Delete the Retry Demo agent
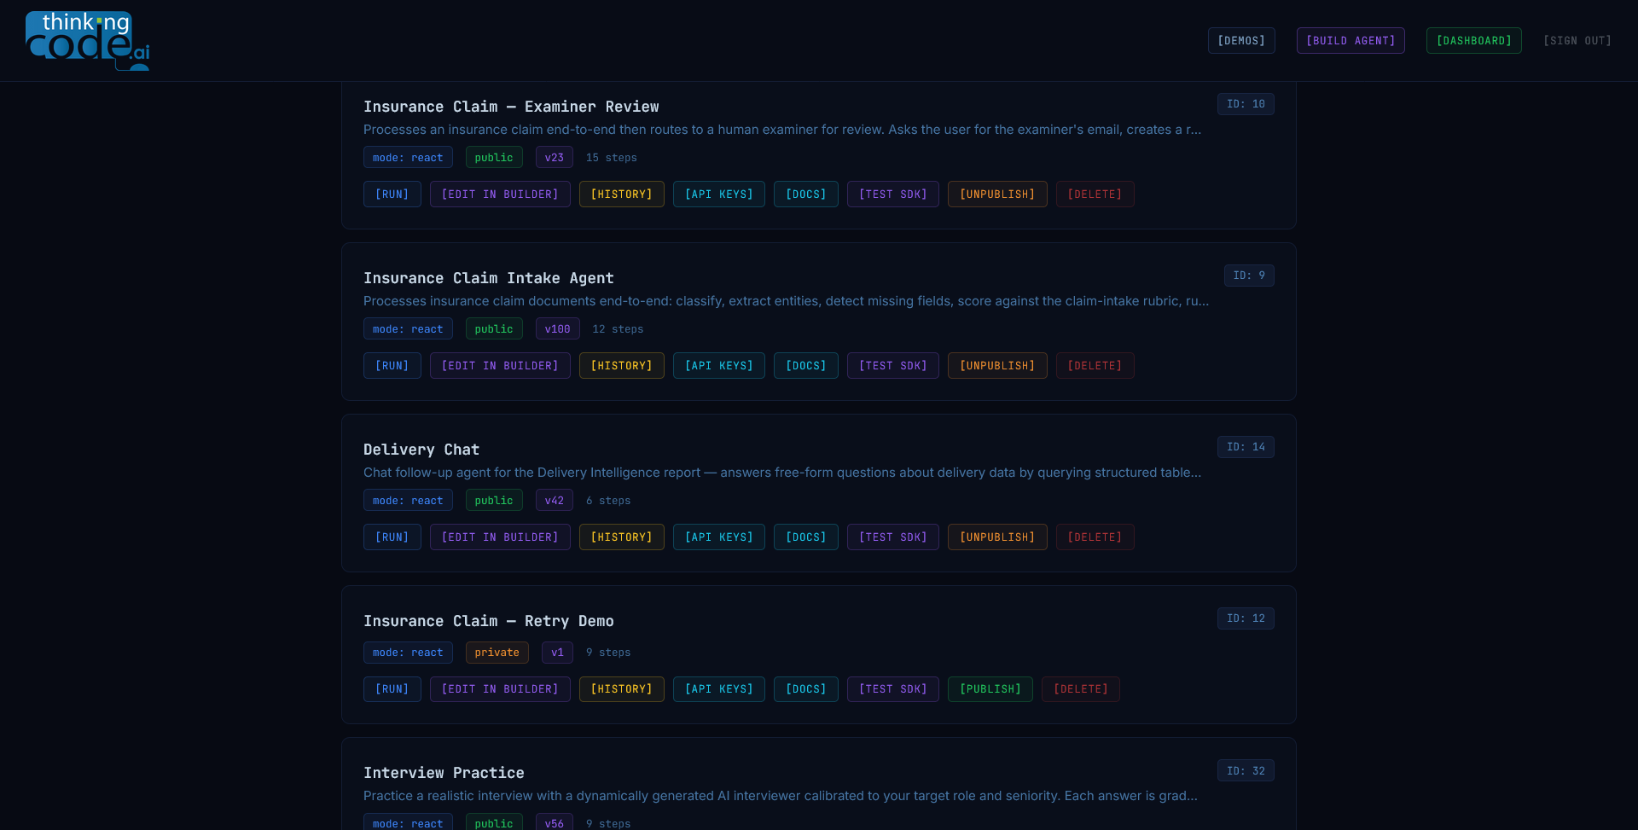Viewport: 1638px width, 830px height. click(1081, 689)
